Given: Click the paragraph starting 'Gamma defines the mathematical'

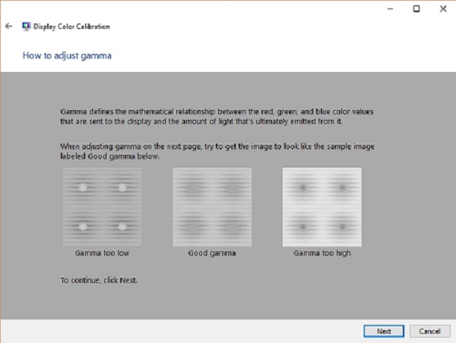Looking at the screenshot, I should point(217,116).
